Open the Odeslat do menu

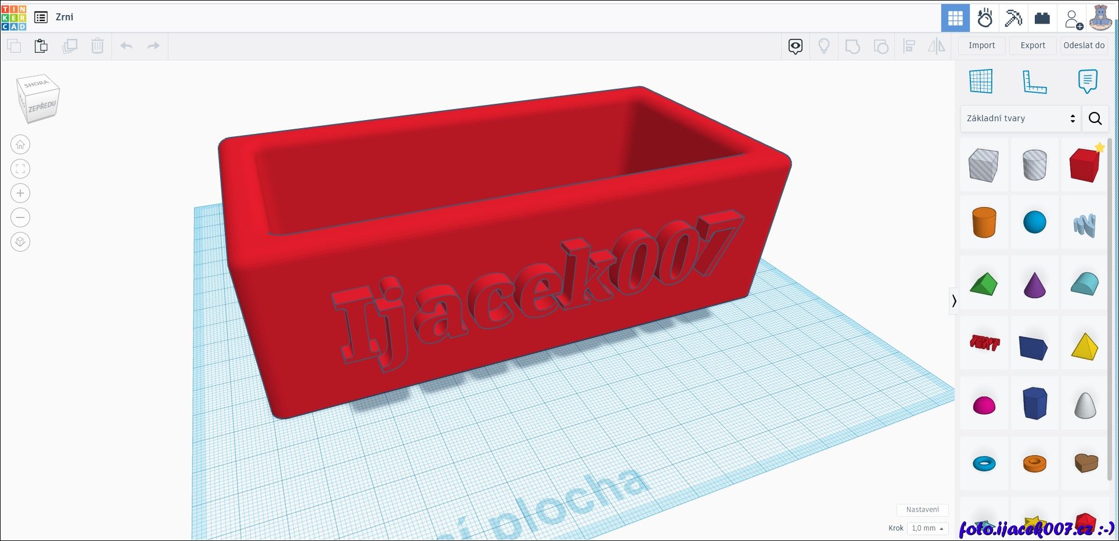[x=1084, y=45]
